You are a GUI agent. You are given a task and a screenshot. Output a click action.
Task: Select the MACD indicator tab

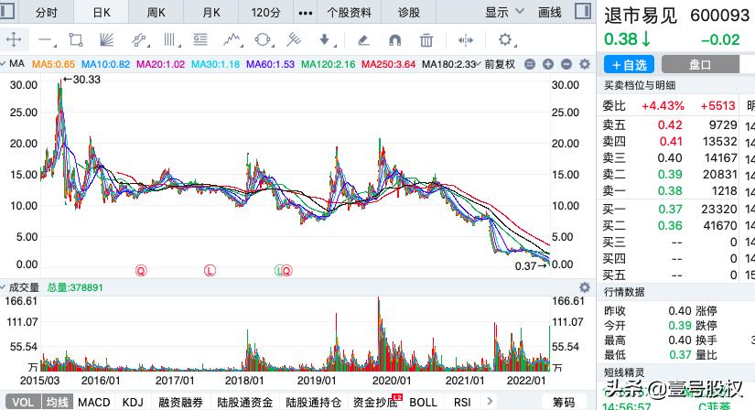(x=94, y=402)
